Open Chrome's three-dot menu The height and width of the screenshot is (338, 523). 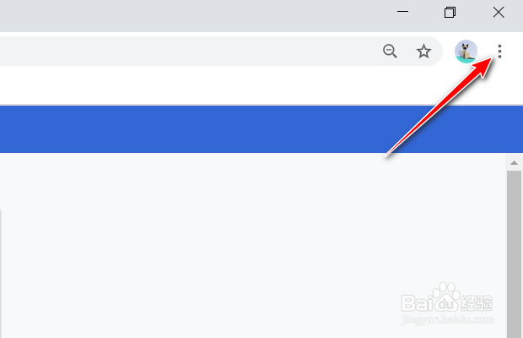[x=500, y=52]
